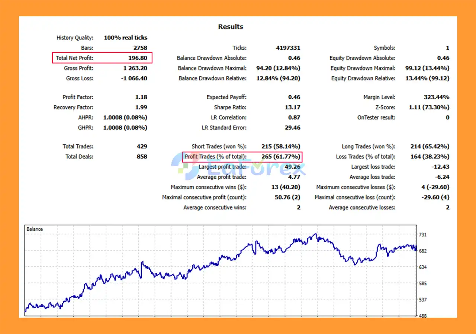476x334 pixels.
Task: Click the Balance label in the chart
Action: pos(35,229)
